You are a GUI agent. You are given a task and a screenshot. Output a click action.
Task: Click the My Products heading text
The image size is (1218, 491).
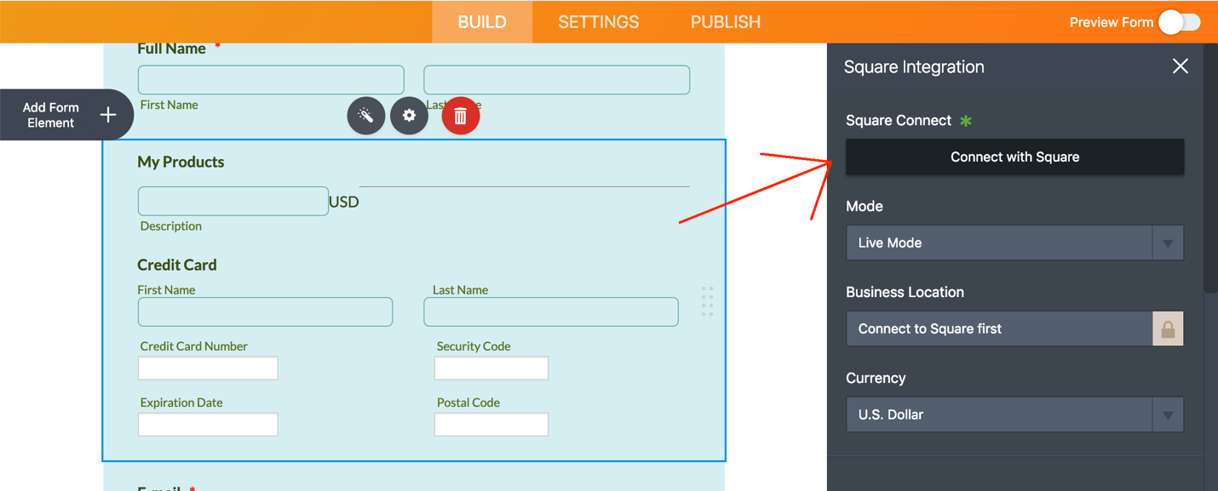(x=181, y=162)
